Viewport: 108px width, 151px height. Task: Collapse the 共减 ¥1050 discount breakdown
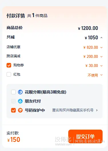[x=101, y=38]
